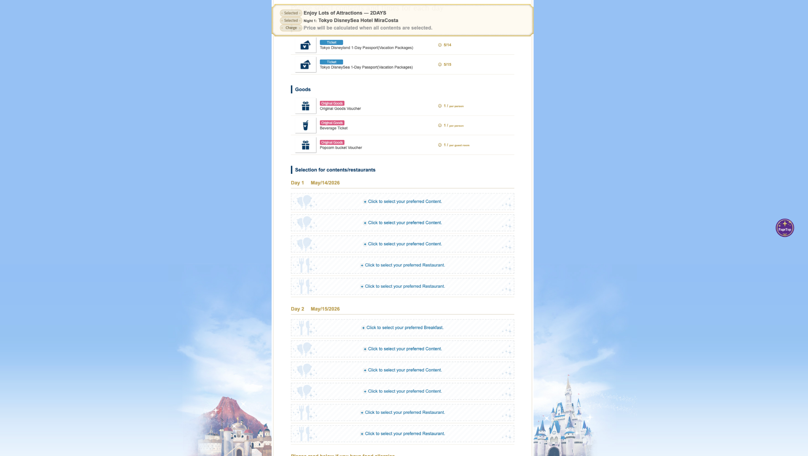Click the Charge label in summary banner
This screenshot has height=456, width=808.
click(291, 28)
